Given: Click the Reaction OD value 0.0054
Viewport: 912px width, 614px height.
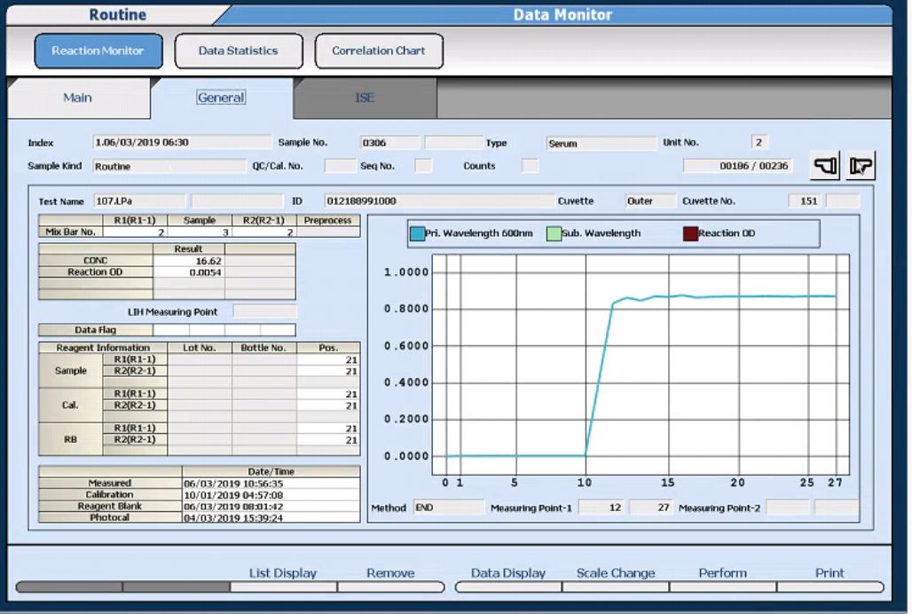Looking at the screenshot, I should coord(188,272).
